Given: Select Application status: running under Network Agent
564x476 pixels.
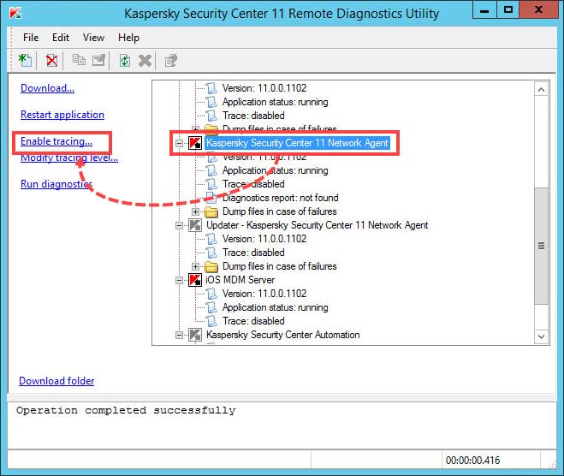Looking at the screenshot, I should point(276,170).
